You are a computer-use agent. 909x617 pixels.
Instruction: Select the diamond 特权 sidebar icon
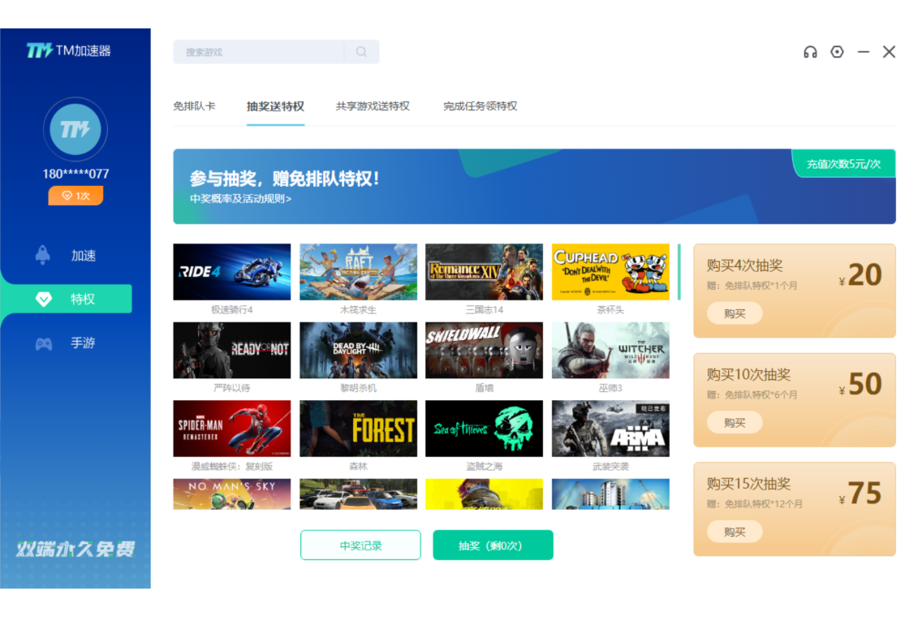click(44, 300)
